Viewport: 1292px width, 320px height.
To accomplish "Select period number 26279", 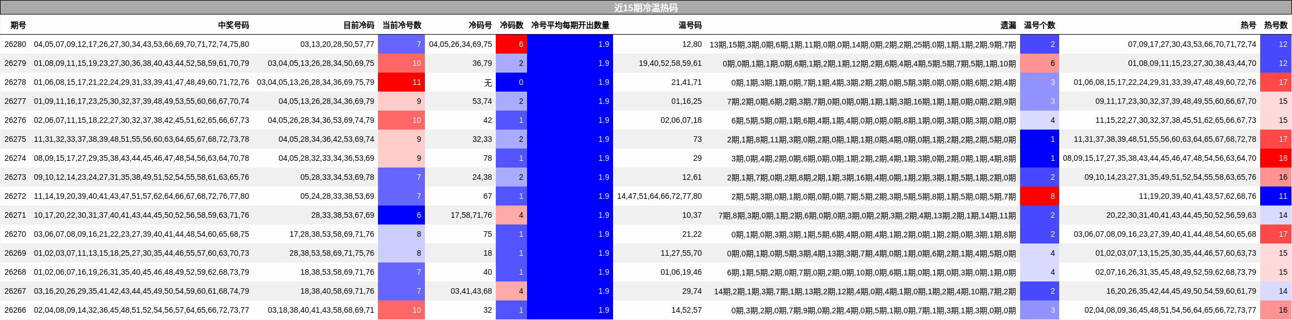I will (15, 63).
